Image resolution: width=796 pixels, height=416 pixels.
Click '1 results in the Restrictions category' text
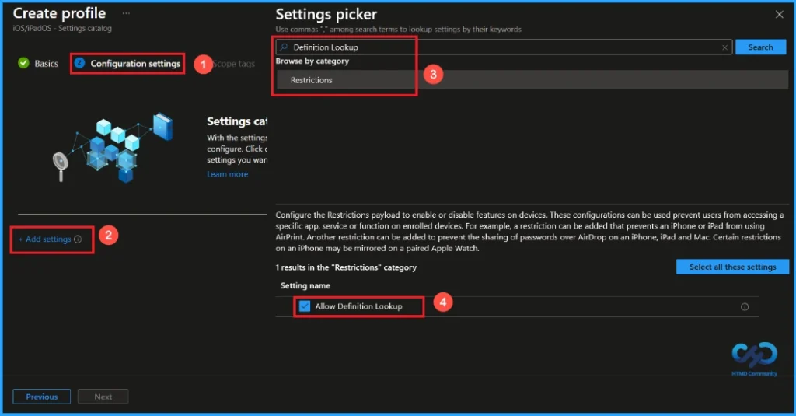[x=346, y=267]
